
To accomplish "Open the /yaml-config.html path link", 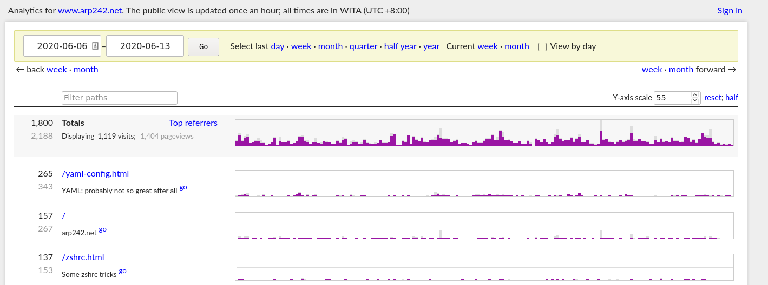I will (95, 174).
